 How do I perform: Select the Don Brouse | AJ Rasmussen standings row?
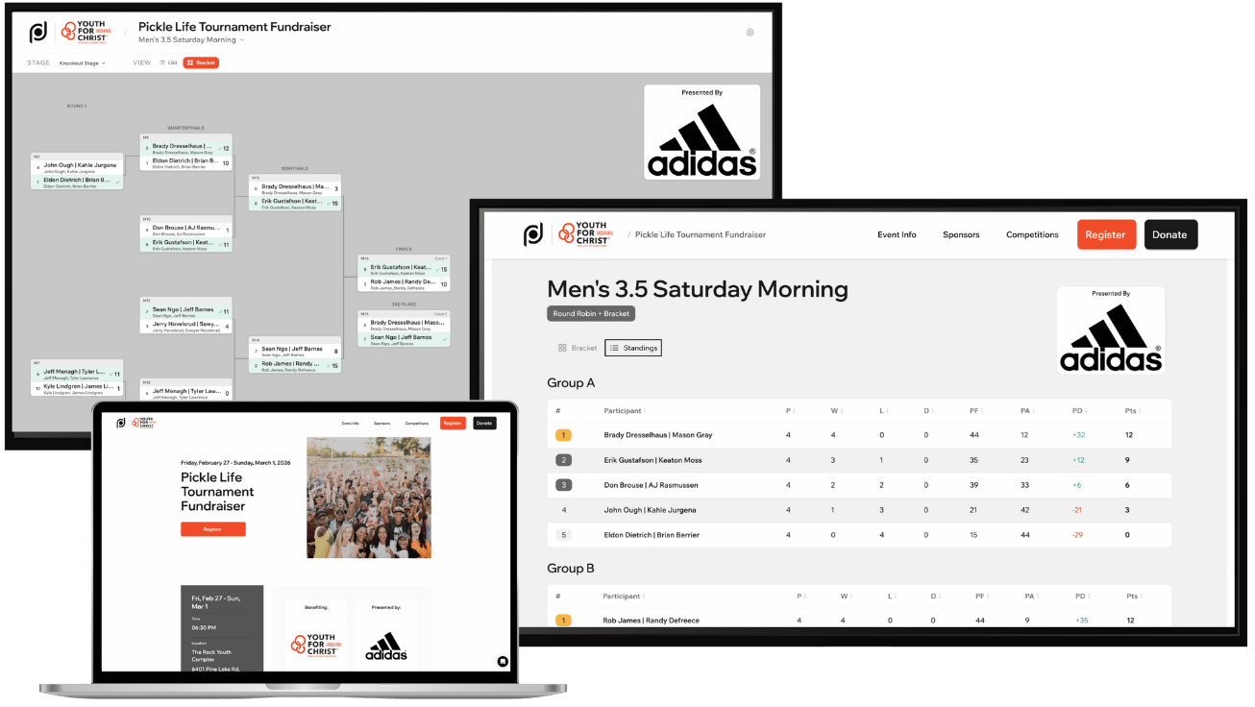pyautogui.click(x=859, y=485)
